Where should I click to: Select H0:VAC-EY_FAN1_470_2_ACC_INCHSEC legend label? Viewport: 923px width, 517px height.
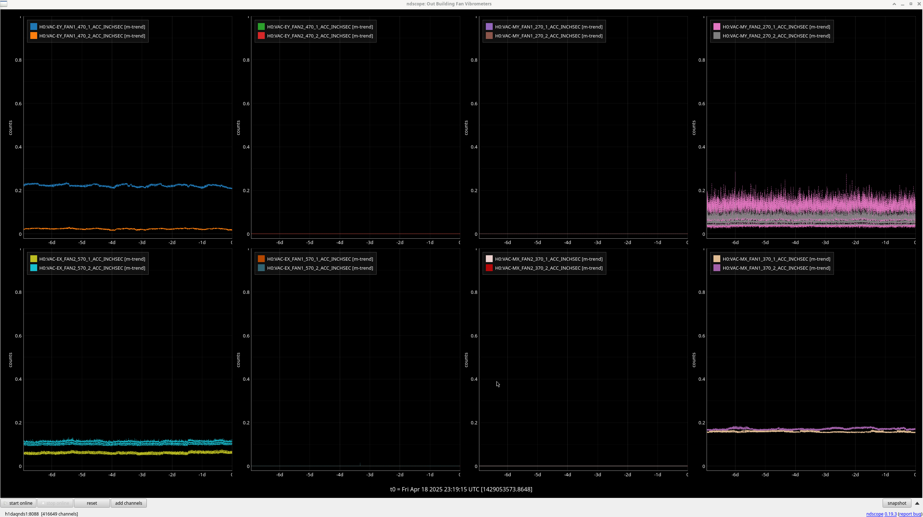(92, 36)
